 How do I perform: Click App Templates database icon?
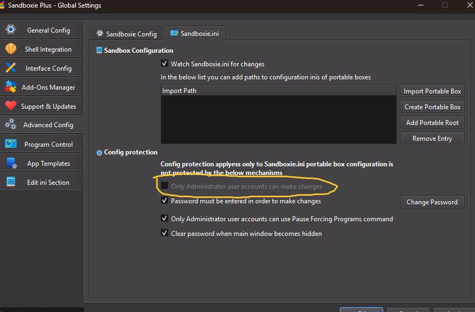(x=11, y=163)
